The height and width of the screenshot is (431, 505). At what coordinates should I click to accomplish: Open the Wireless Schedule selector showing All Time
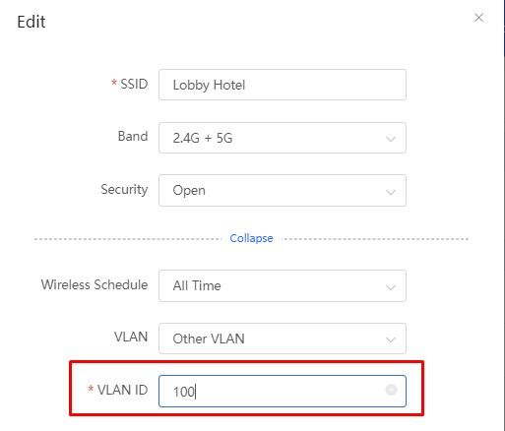tap(283, 285)
